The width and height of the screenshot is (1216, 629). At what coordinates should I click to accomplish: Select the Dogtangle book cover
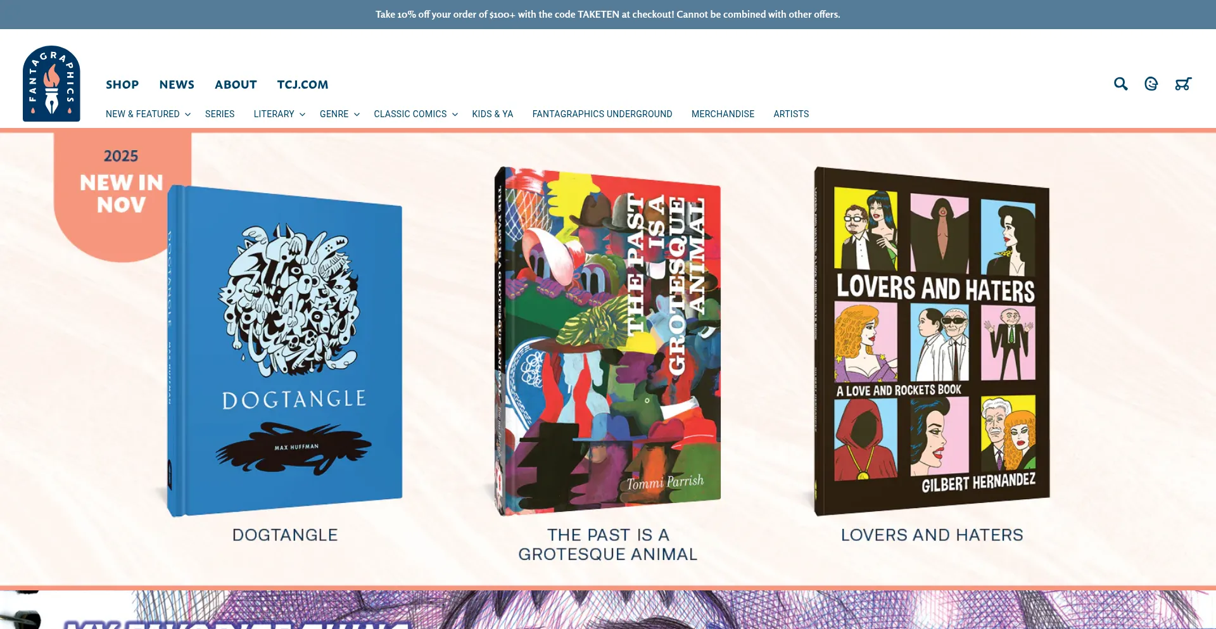coord(284,351)
